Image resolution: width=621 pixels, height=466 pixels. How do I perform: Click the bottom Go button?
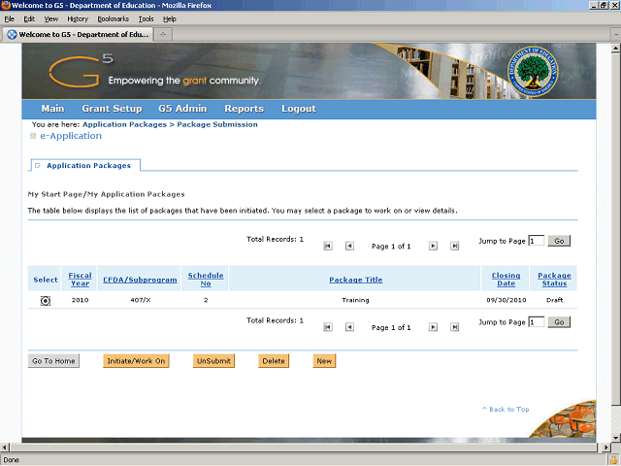[559, 322]
